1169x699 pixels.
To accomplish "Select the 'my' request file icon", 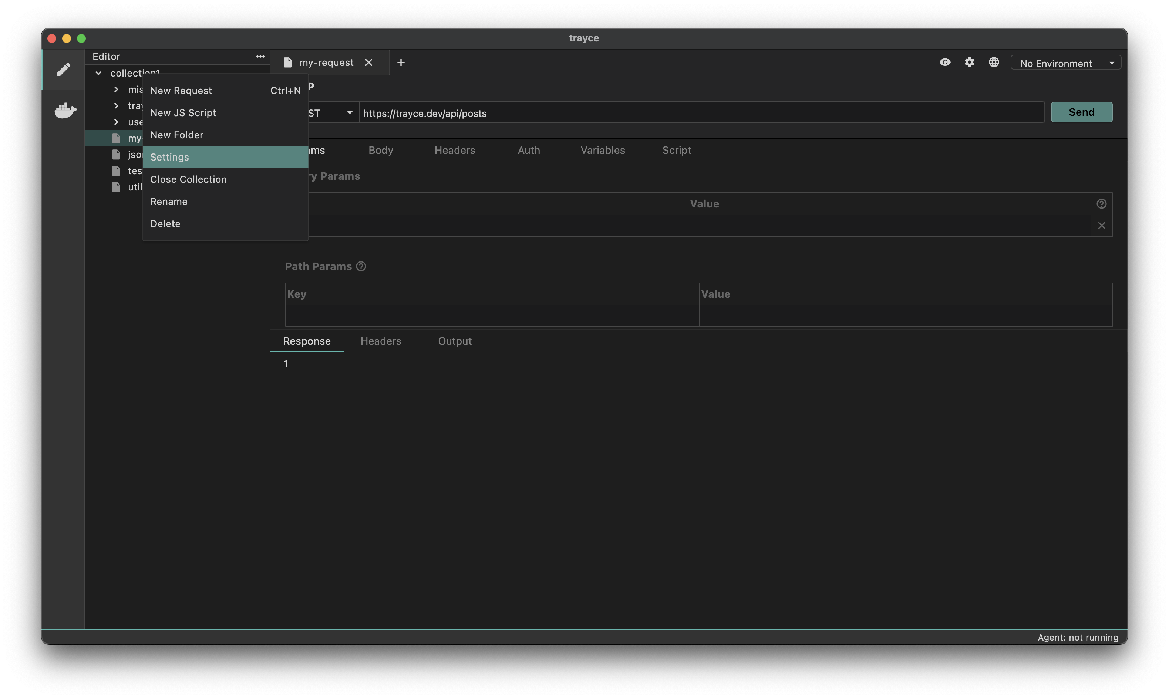I will [x=116, y=138].
